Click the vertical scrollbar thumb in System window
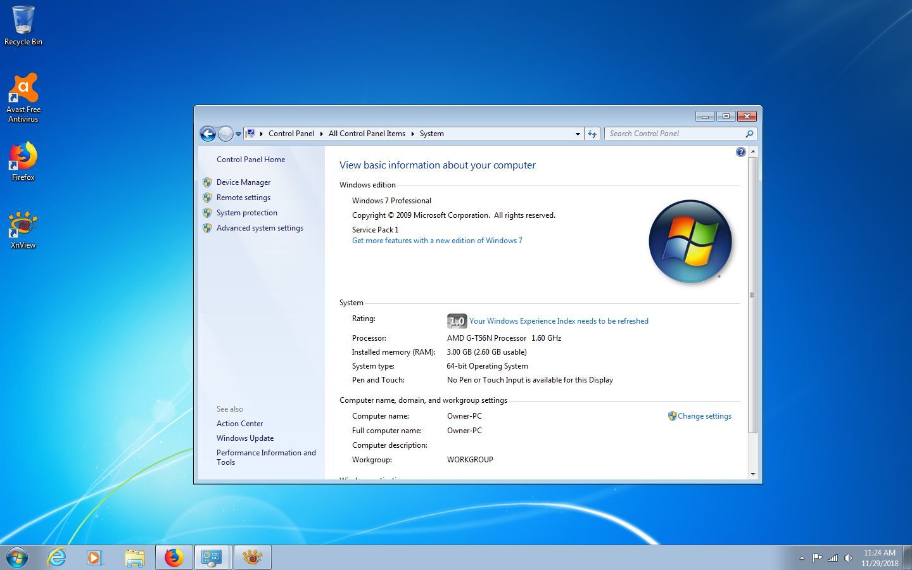The height and width of the screenshot is (570, 912). 752,295
